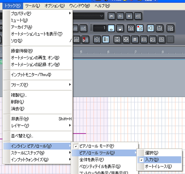Click the M mute button in the track toolbar
The image size is (185, 174).
click(111, 16)
